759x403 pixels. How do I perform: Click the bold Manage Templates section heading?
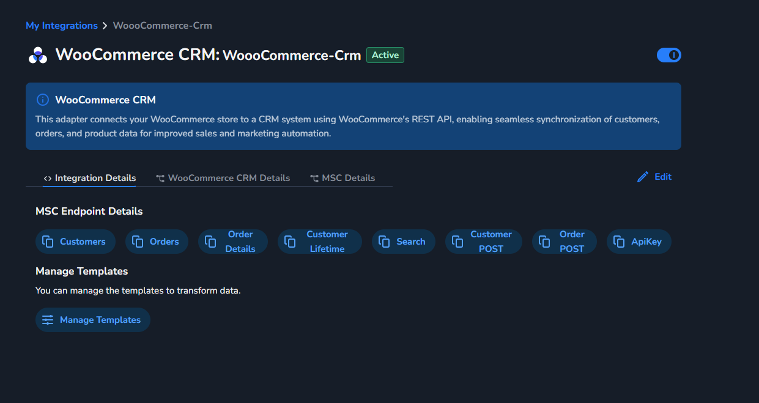click(82, 271)
